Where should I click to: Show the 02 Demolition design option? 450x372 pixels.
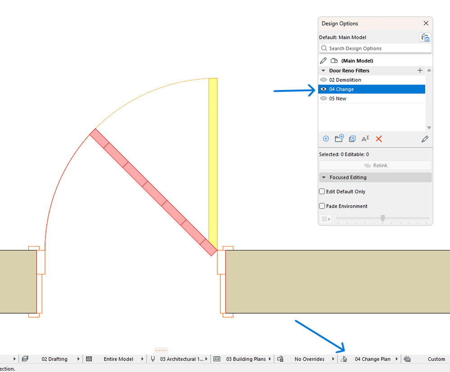pos(323,80)
